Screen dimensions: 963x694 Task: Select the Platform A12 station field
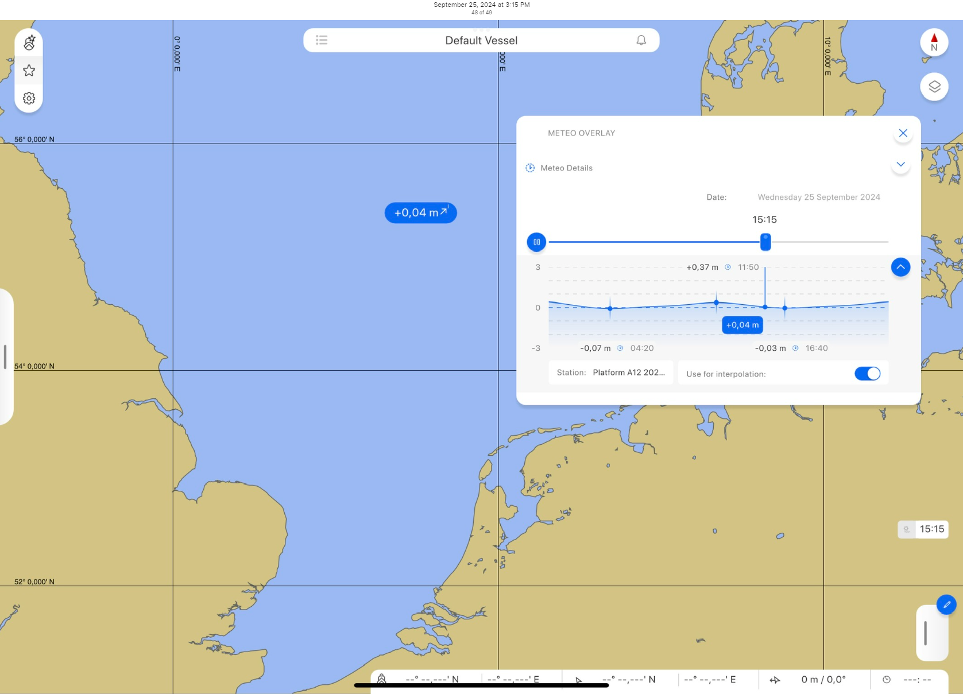(611, 373)
